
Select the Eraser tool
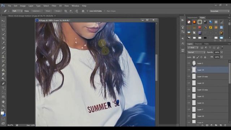point(3,65)
